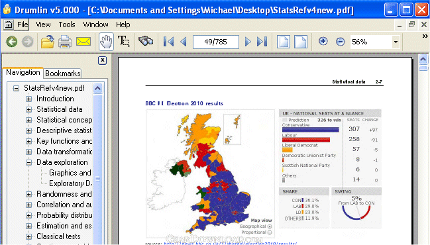
Task: Expand the Statistical data tree node
Action: click(28, 109)
